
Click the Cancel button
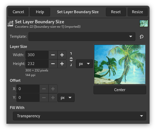click(18, 12)
